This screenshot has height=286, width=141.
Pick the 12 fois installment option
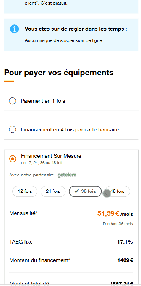pyautogui.click(x=25, y=191)
